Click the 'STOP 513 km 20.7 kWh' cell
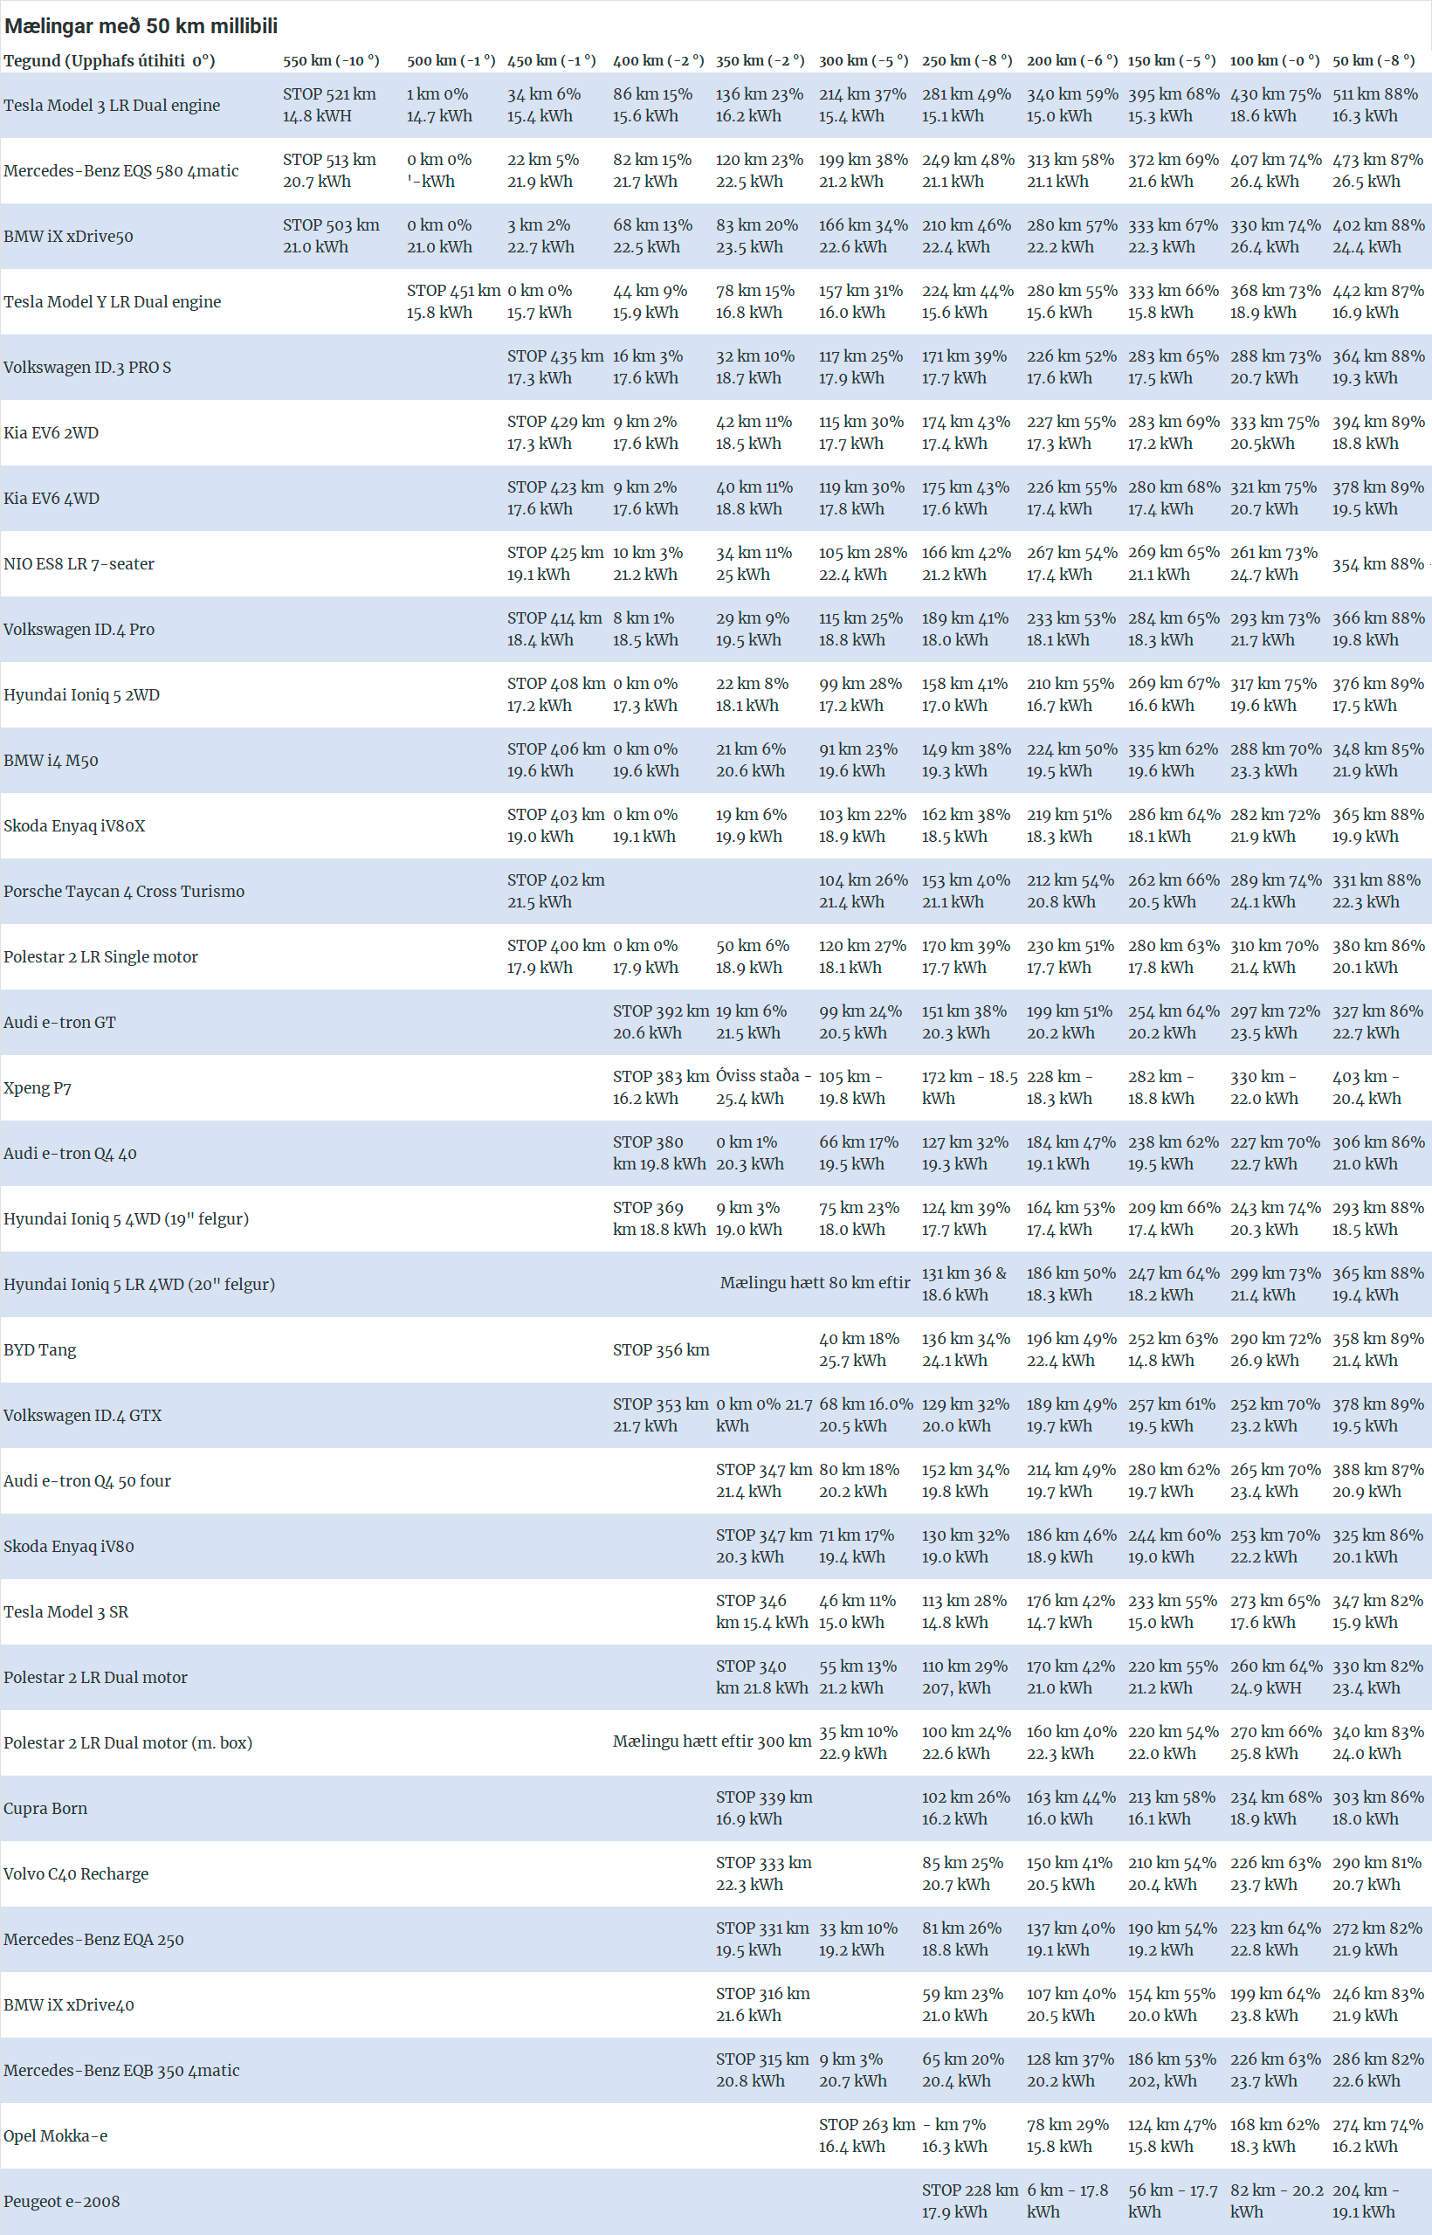The image size is (1432, 2235). click(x=330, y=170)
